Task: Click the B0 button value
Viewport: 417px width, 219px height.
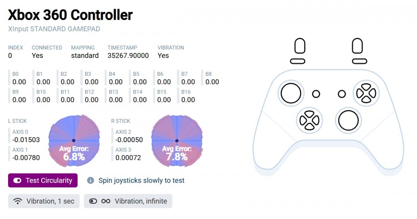Action: [x=19, y=82]
